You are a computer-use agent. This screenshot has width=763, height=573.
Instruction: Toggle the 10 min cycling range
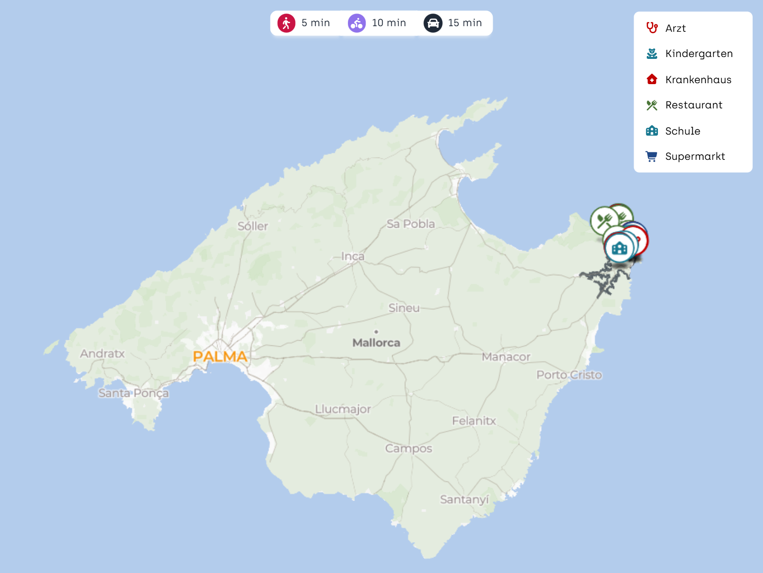(x=377, y=23)
